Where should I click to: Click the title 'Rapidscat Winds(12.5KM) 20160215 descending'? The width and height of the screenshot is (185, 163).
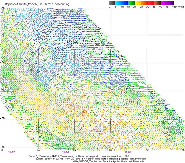pyautogui.click(x=37, y=4)
